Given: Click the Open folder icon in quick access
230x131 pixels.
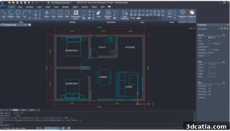Looking at the screenshot, I should pyautogui.click(x=13, y=3).
